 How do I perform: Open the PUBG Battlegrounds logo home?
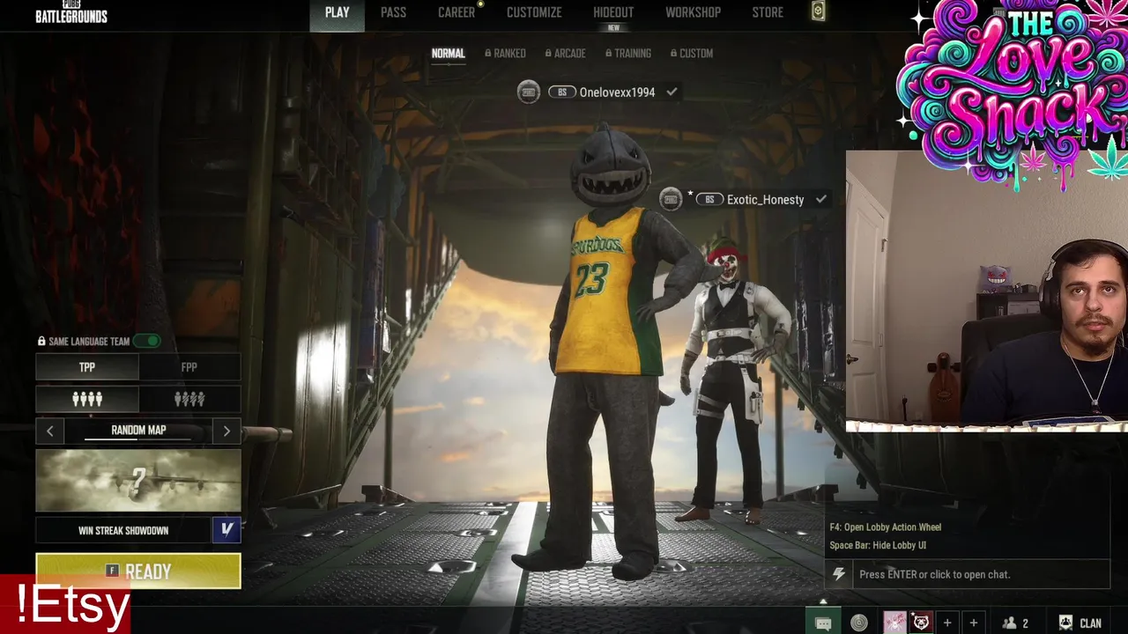pyautogui.click(x=71, y=12)
